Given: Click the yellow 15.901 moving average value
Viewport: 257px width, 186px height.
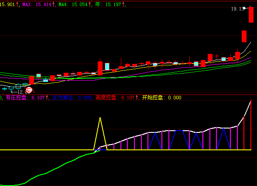Looking at the screenshot, I should tap(7, 4).
